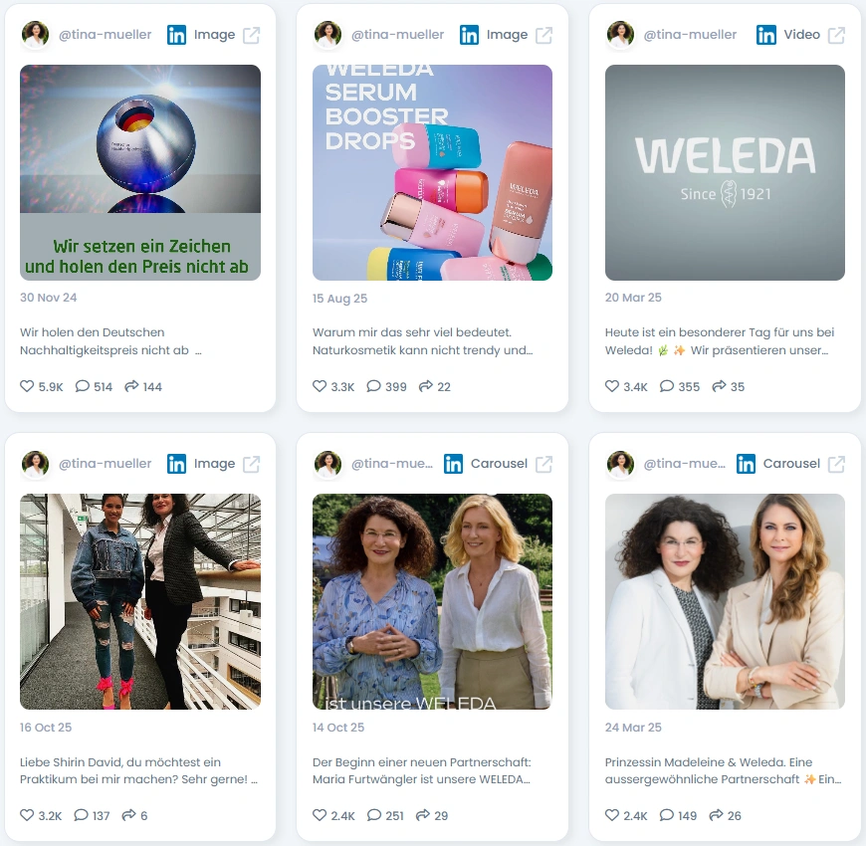Open external link on the 30 Nov 24 post

pyautogui.click(x=251, y=36)
